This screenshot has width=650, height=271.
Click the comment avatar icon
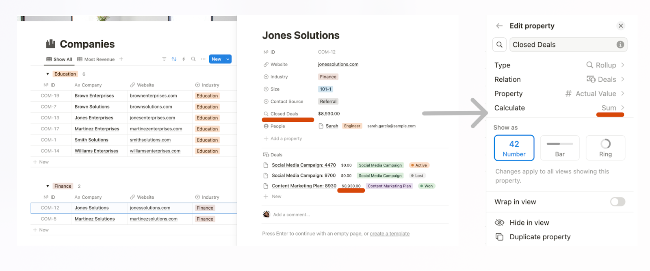coord(266,214)
